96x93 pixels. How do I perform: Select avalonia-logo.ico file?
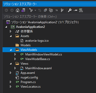[x=37, y=41]
